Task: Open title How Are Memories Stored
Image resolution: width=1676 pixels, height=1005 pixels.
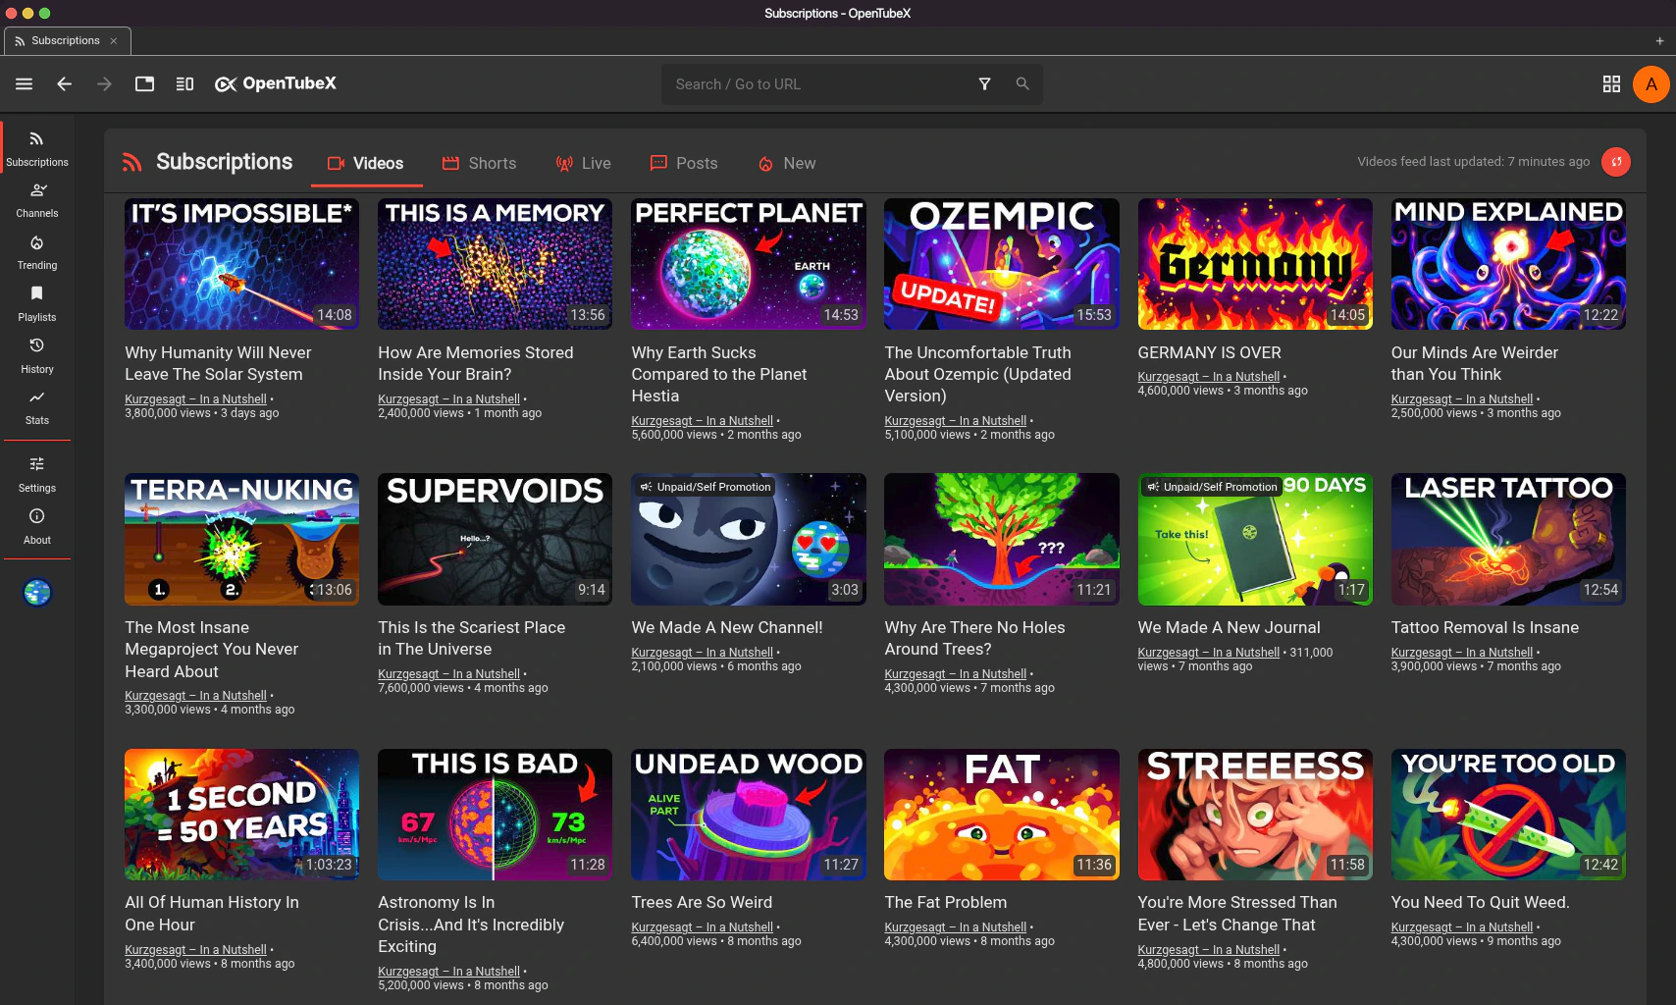Action: tap(476, 363)
